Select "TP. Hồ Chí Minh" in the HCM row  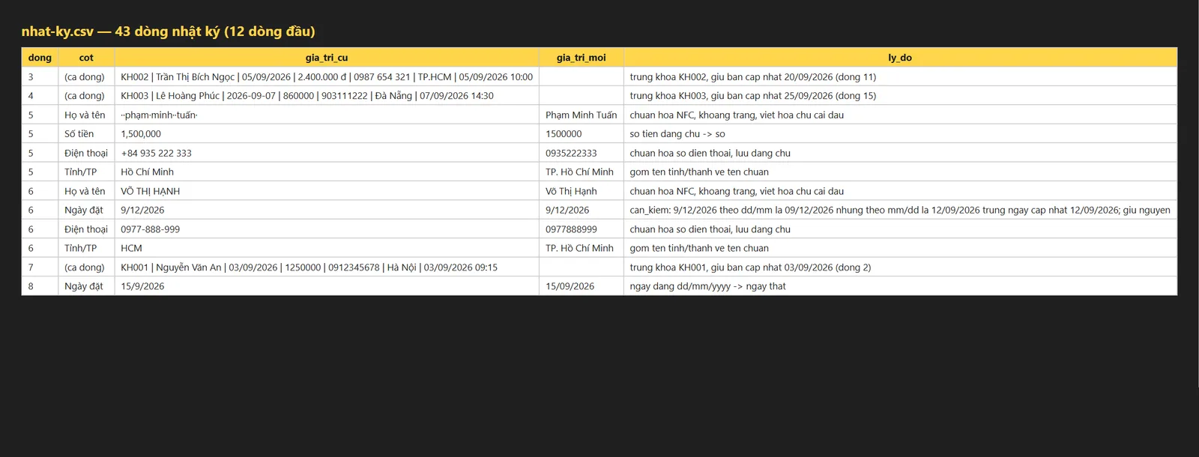click(x=579, y=249)
